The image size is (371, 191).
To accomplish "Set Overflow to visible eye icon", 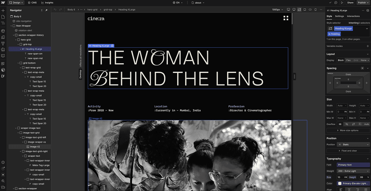I will click(x=340, y=124).
